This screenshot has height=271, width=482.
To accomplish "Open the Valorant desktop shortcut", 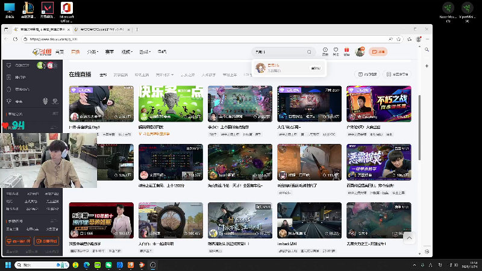I will pyautogui.click(x=47, y=10).
